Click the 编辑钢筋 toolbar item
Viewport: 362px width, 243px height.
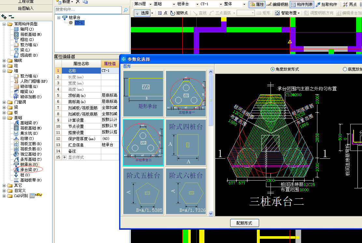[x=277, y=4]
